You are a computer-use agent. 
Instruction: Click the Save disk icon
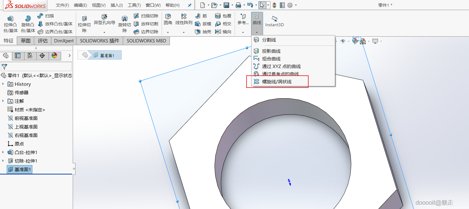point(226,5)
